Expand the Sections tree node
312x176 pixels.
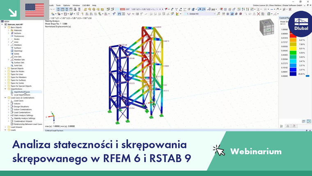pos(9,33)
